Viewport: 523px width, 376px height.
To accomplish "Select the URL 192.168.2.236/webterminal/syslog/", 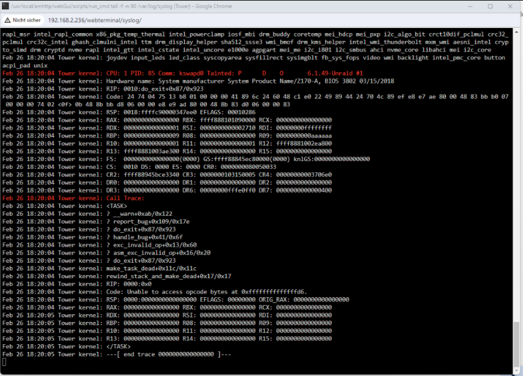I will tap(94, 20).
